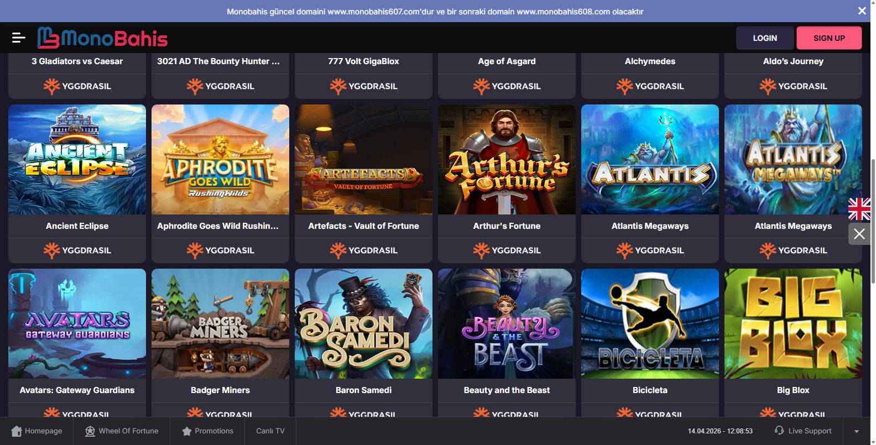Open the Bicicleta game thumbnail

coord(650,323)
